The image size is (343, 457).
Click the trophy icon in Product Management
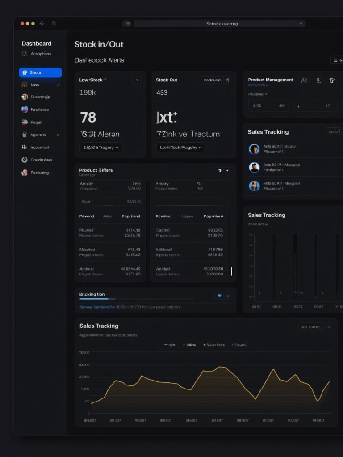point(332,80)
